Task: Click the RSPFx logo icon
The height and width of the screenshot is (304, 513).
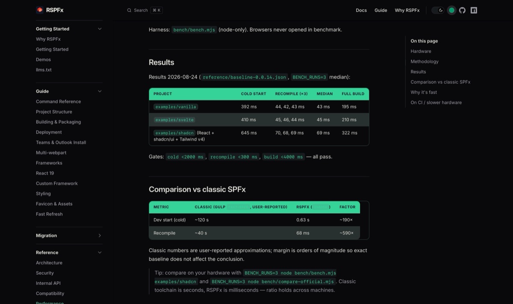Action: [x=40, y=10]
